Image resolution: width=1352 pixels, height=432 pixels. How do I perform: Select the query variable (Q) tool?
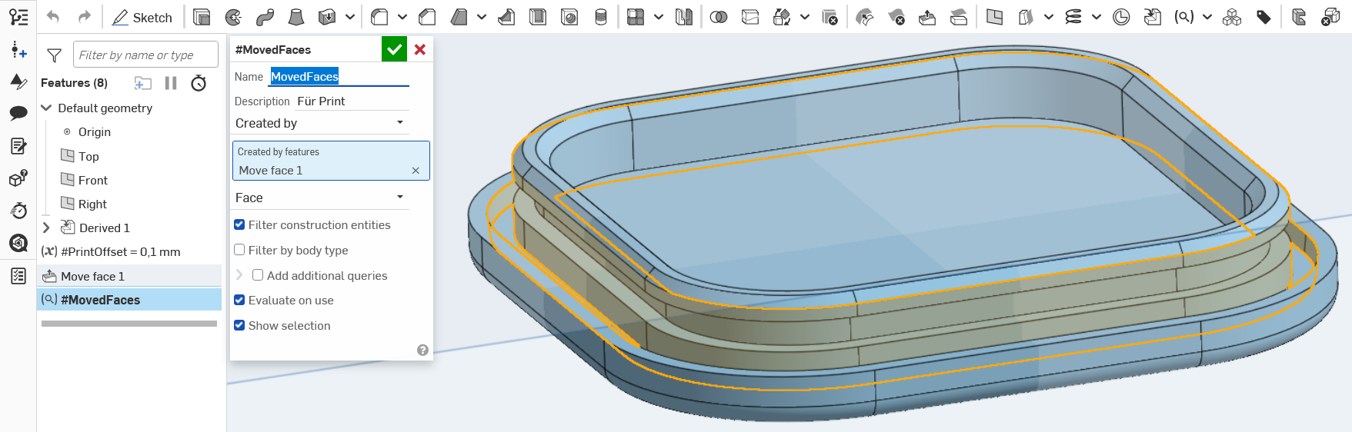pos(1183,17)
